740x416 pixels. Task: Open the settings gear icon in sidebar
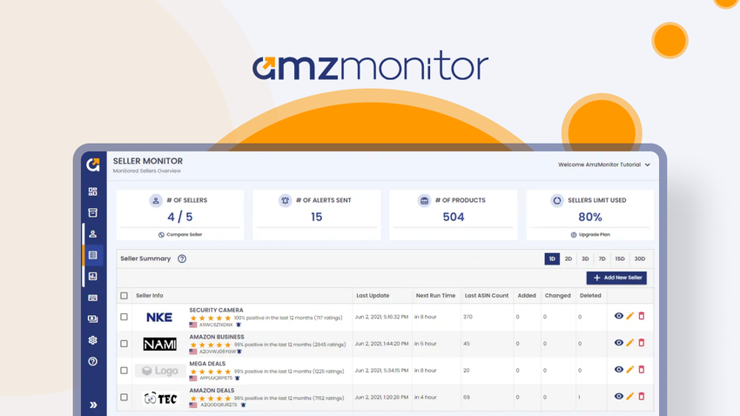pyautogui.click(x=93, y=340)
